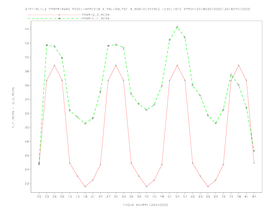This screenshot has width=277, height=214.
Task: Click x-axis hour label 84
Action: (254, 197)
